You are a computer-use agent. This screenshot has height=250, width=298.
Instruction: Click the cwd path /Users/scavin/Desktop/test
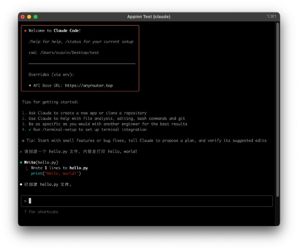(x=69, y=53)
